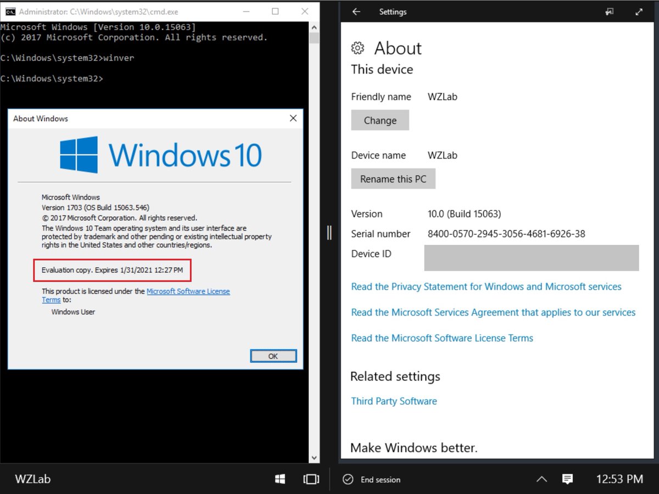659x494 pixels.
Task: Open Microsoft Software License Terms in Settings
Action: pyautogui.click(x=442, y=338)
